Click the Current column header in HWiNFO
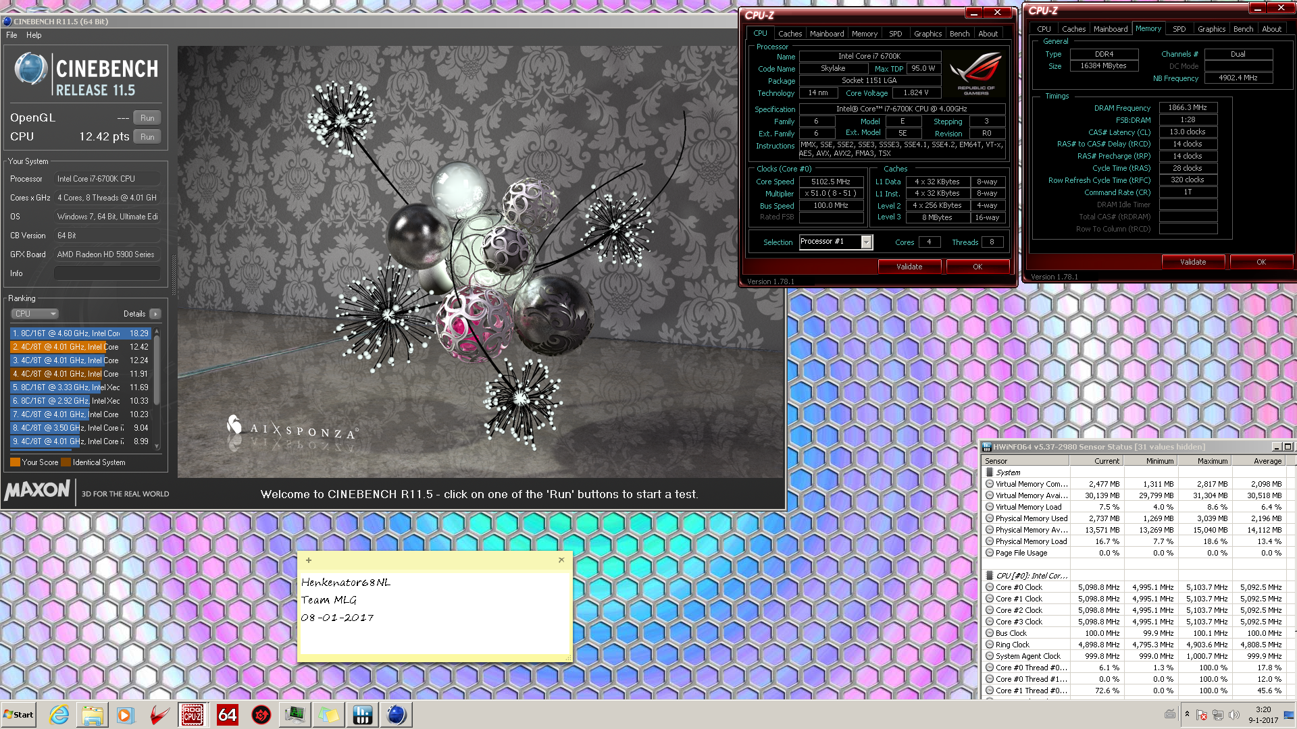Image resolution: width=1297 pixels, height=729 pixels. (x=1096, y=461)
